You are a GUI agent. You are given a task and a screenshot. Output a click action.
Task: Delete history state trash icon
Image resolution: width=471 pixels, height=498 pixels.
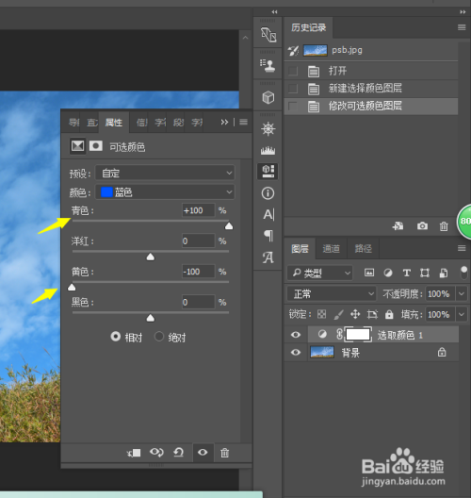tap(444, 226)
